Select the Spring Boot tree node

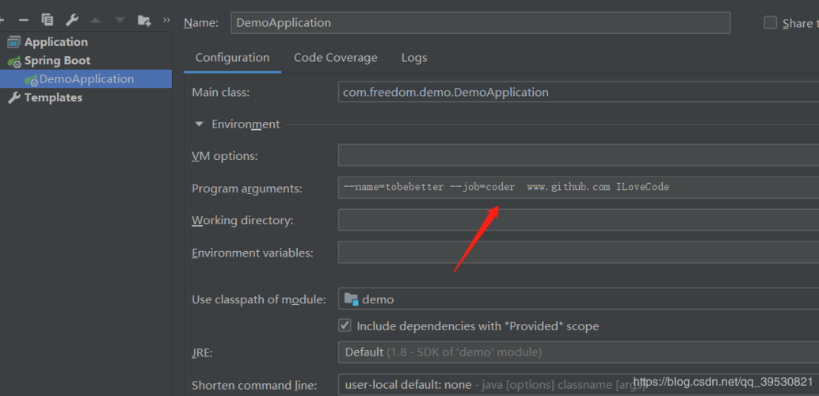pyautogui.click(x=58, y=61)
